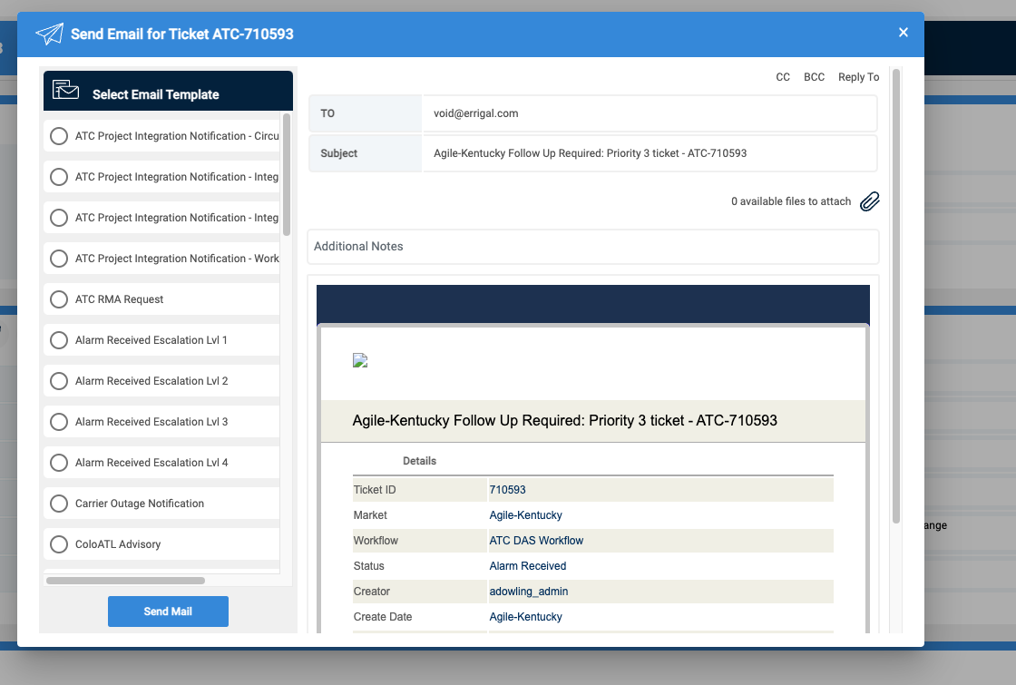Click the envelope icon beside Select Email Template
1016x685 pixels.
click(x=65, y=91)
